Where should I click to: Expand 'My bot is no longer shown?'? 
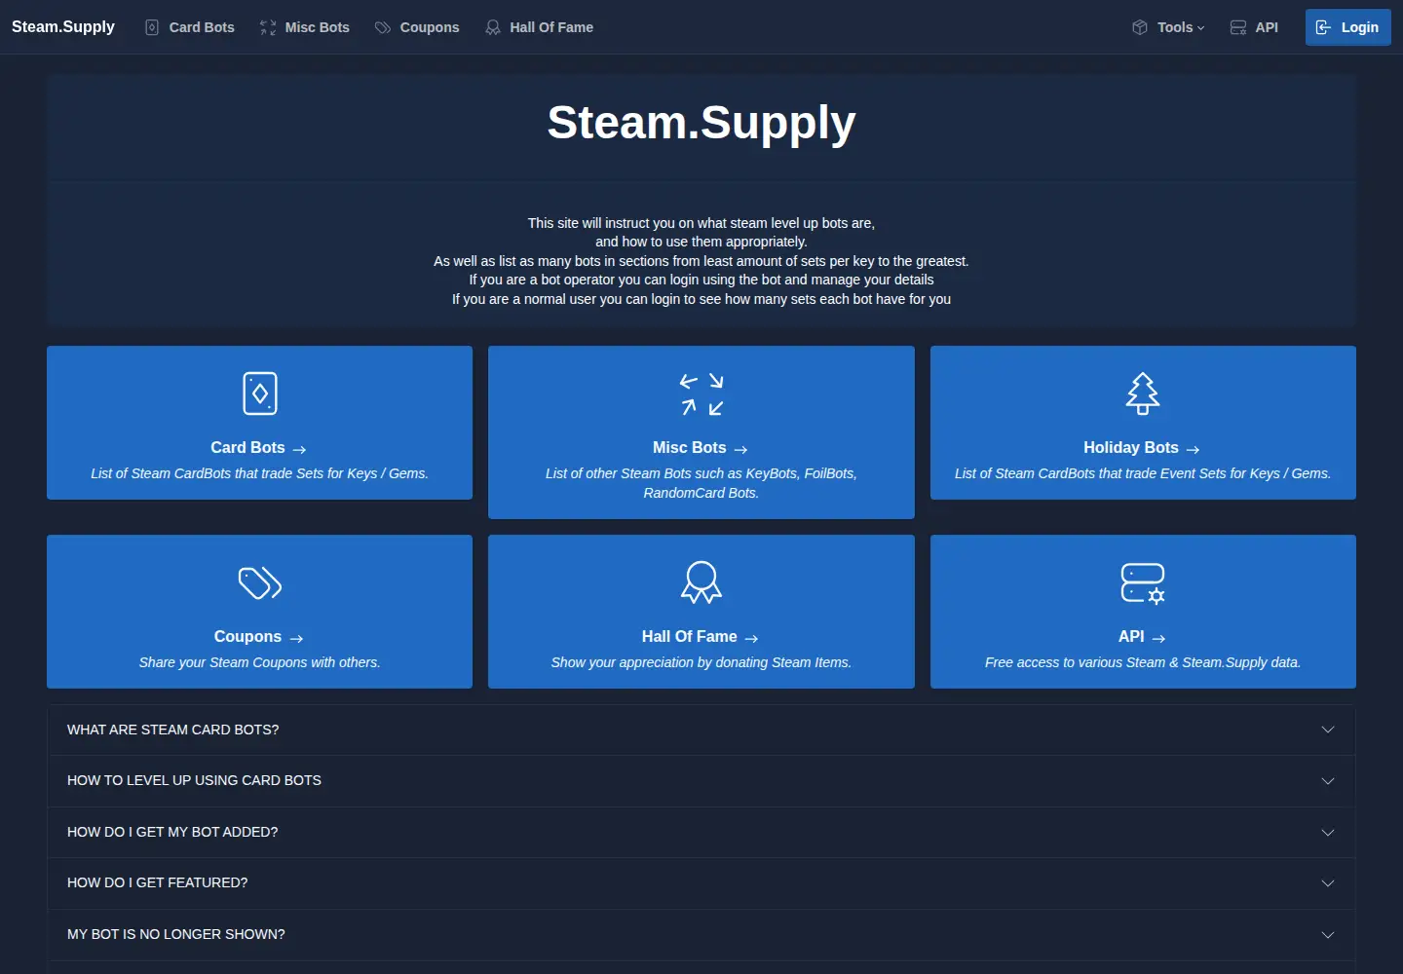[x=701, y=935]
